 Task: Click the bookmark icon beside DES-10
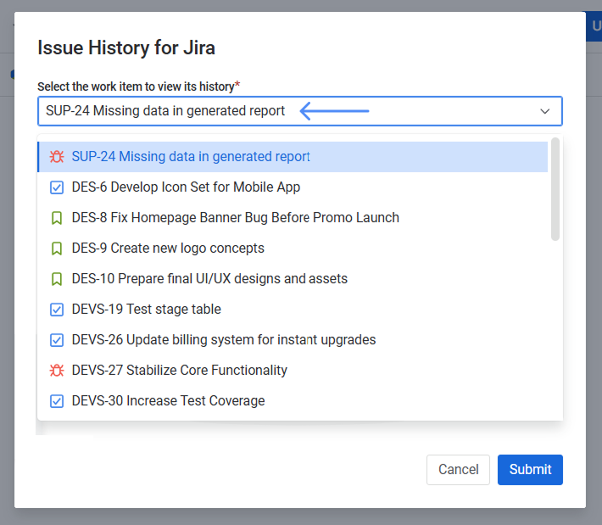click(57, 279)
